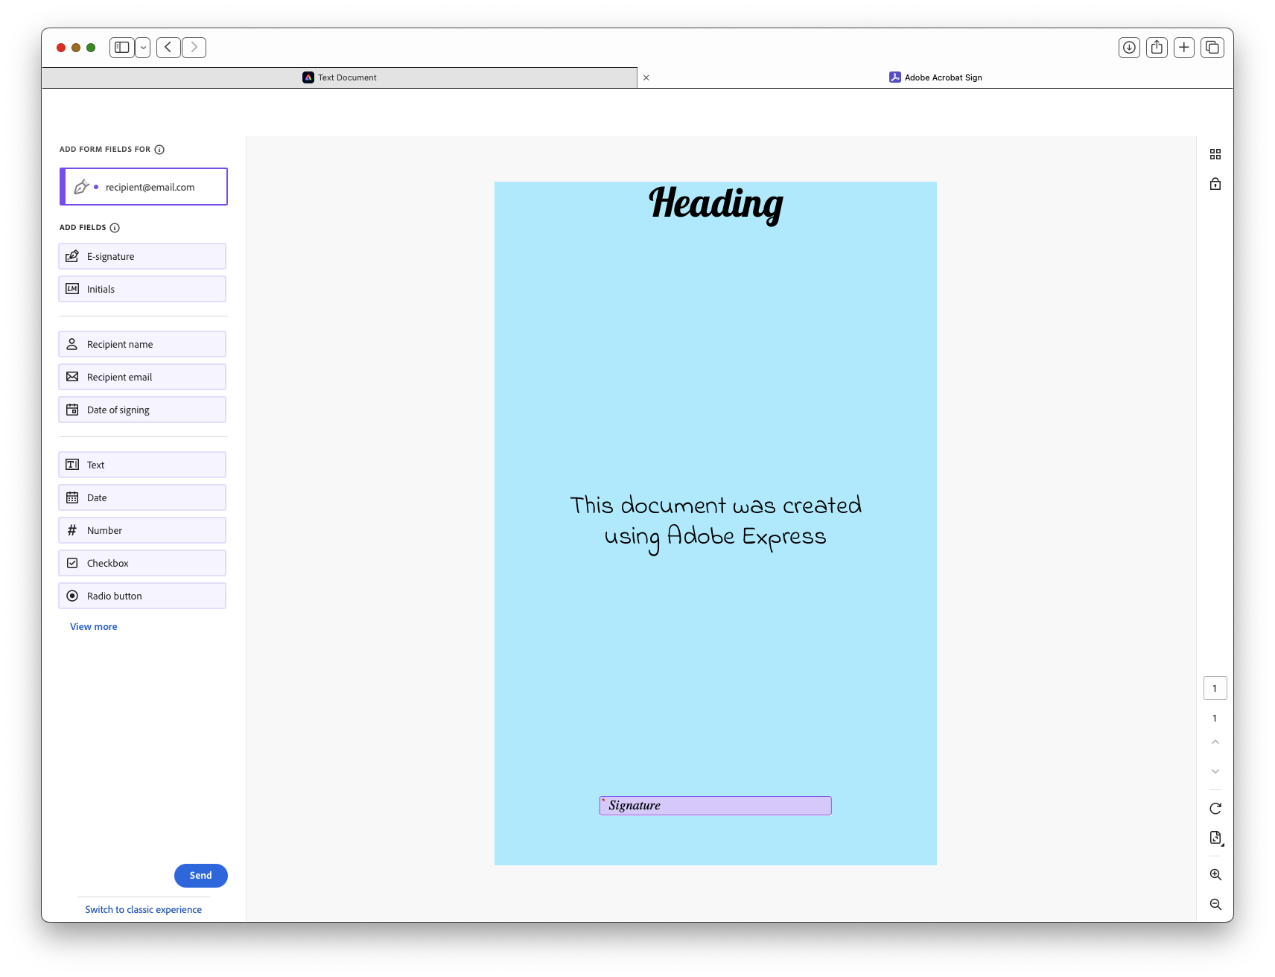This screenshot has width=1275, height=977.
Task: Switch to the Text Document tab
Action: tap(340, 77)
